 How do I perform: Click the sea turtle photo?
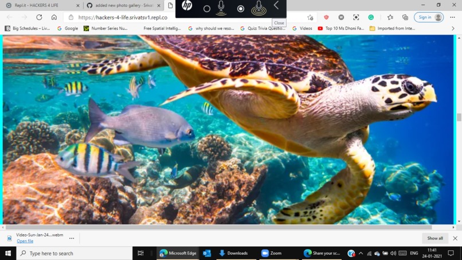228,129
